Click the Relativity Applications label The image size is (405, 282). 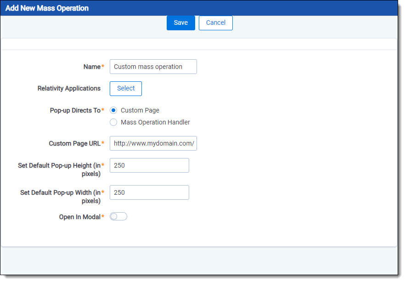(x=69, y=88)
